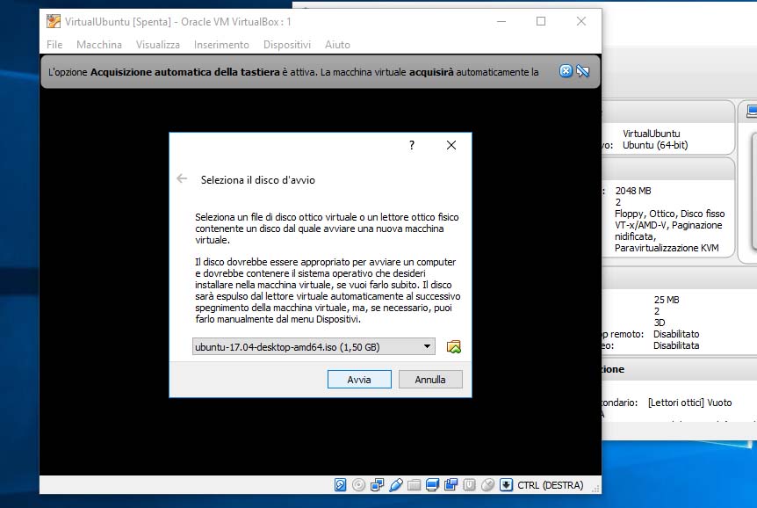
Task: Click 'Seleziona il disco d'avvio' heading
Action: 258,180
